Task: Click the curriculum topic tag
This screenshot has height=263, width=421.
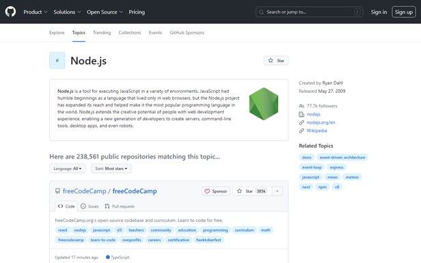Action: coord(245,230)
